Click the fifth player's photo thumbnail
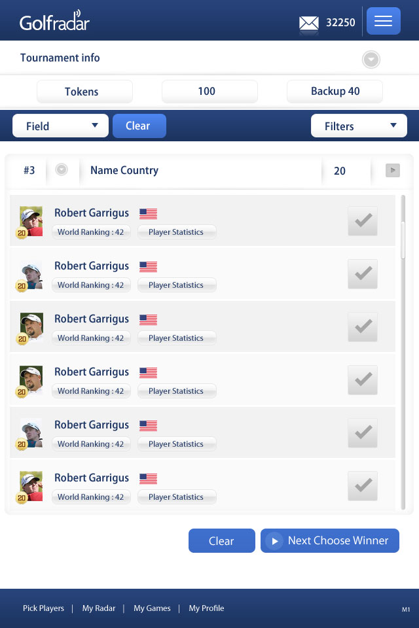 (31, 432)
